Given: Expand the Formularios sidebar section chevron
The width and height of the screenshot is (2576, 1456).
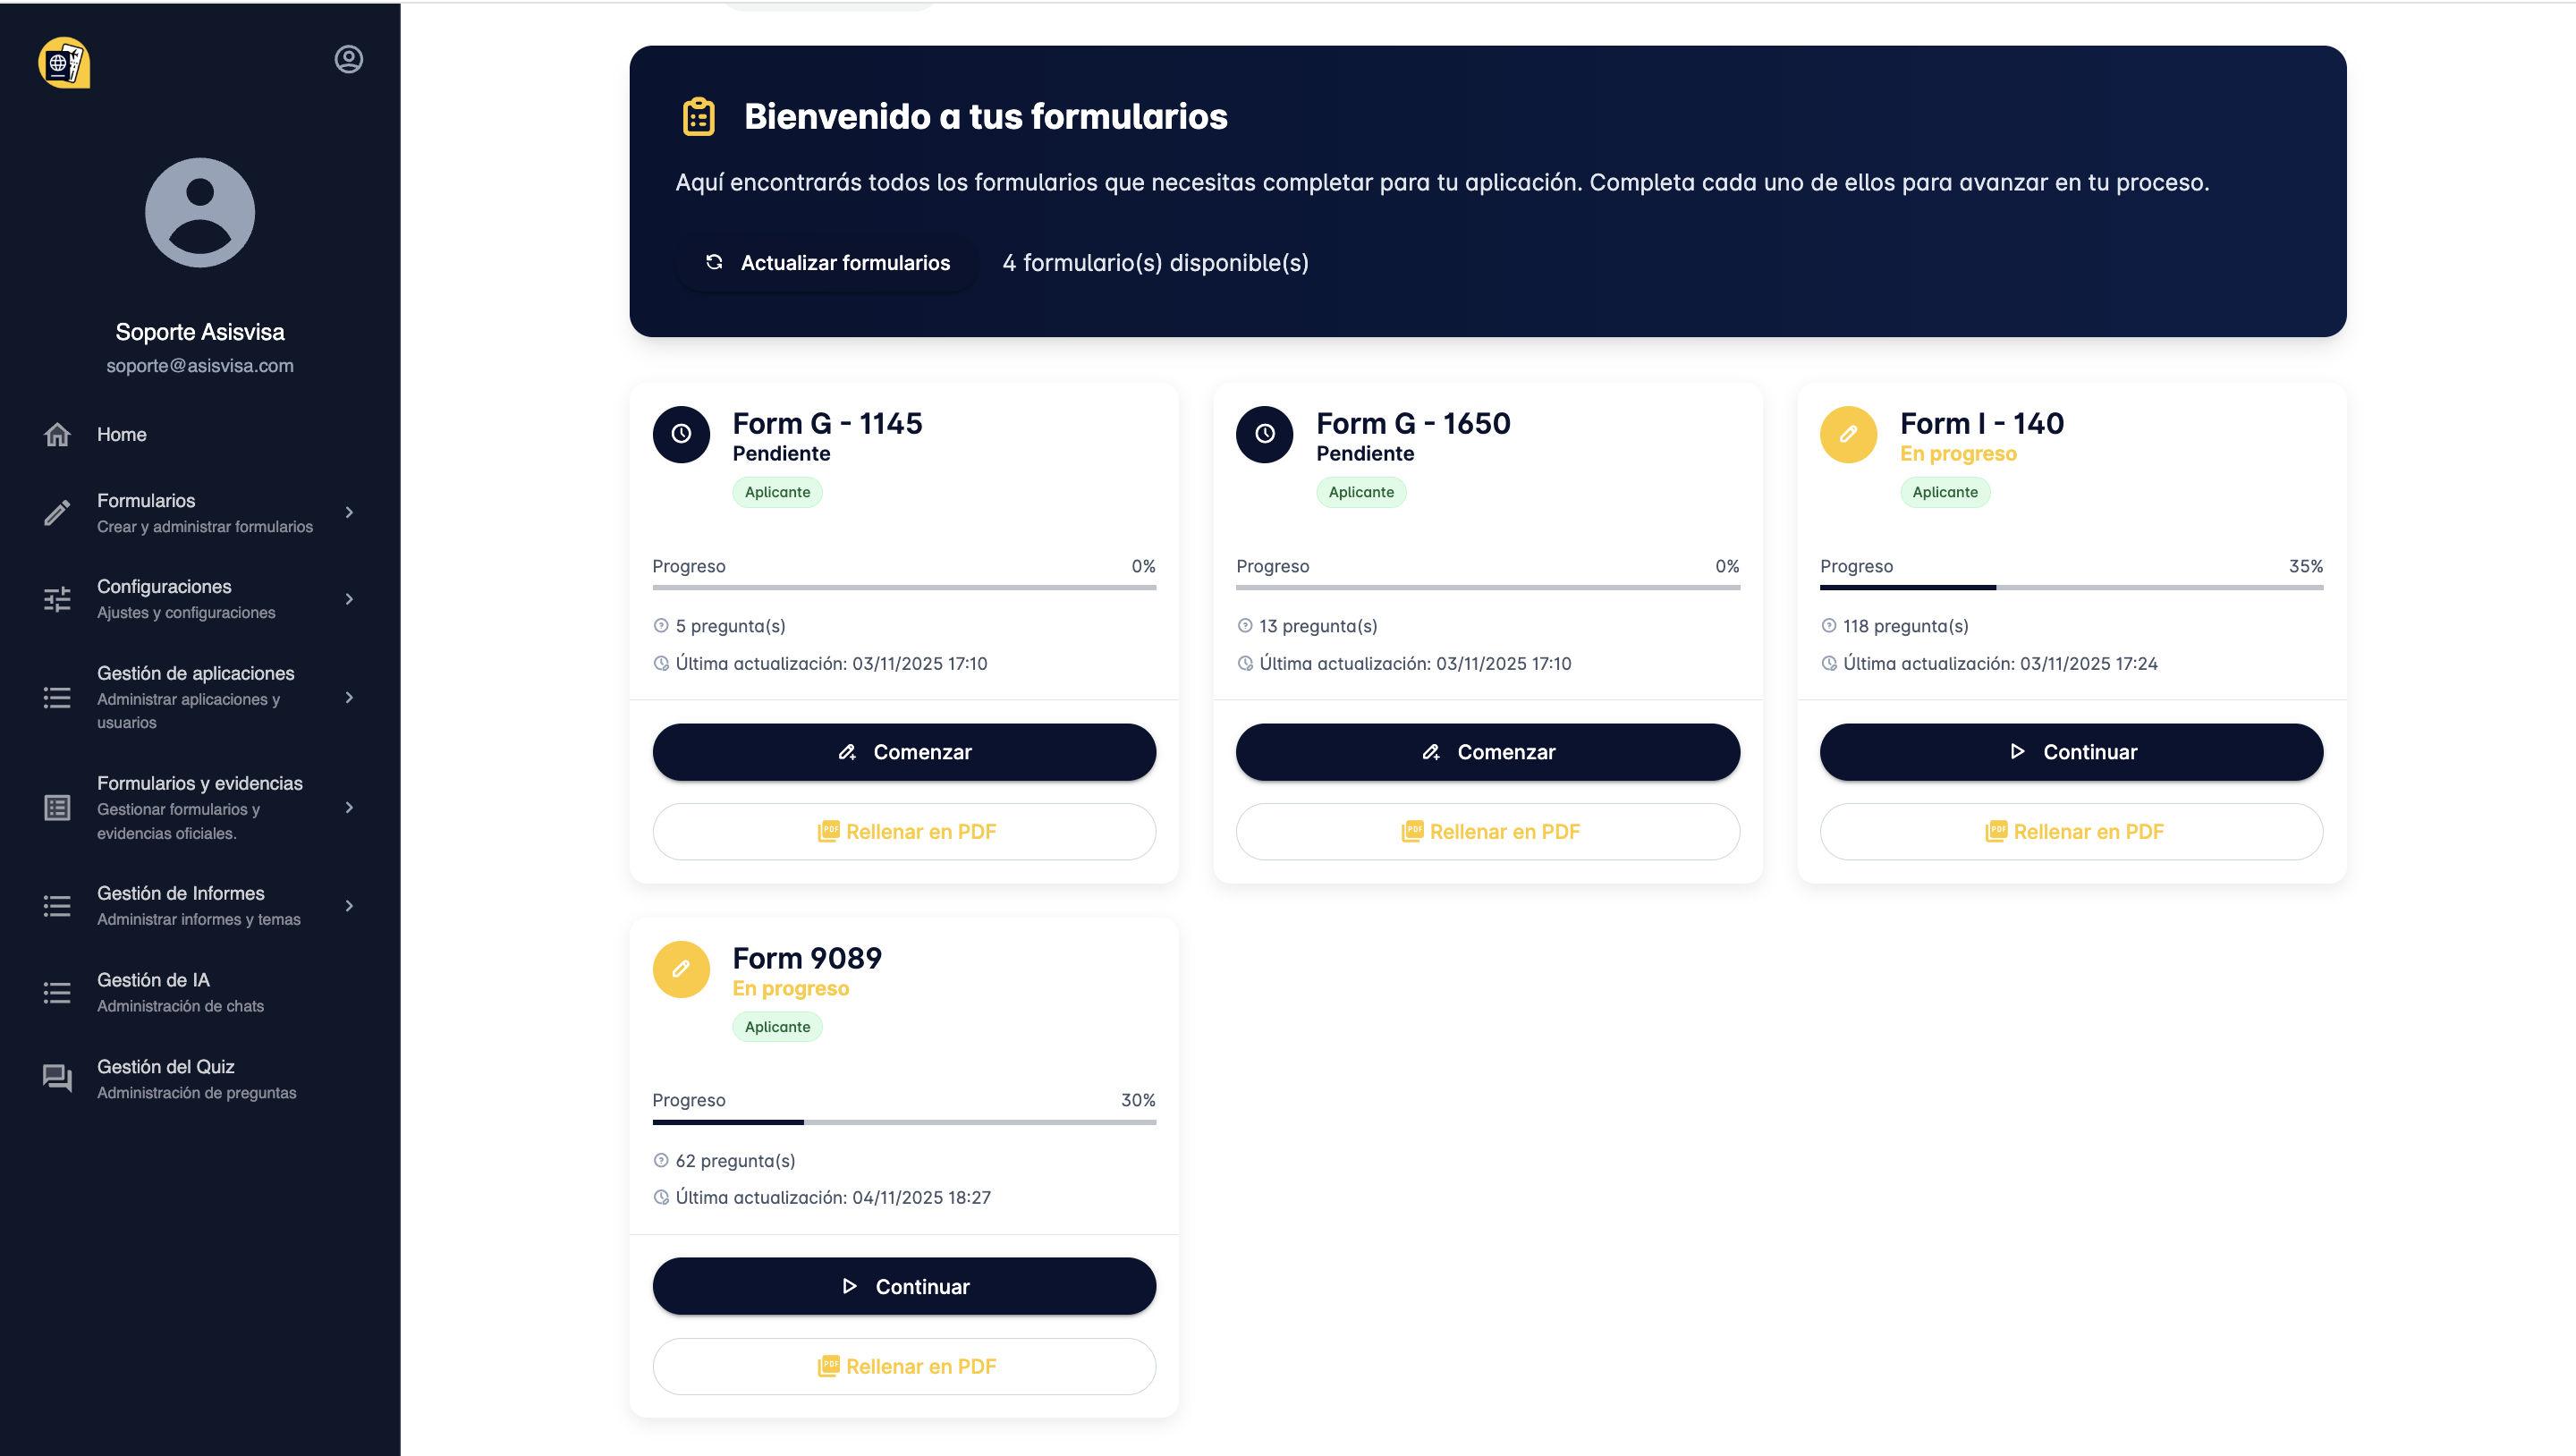Looking at the screenshot, I should [349, 513].
